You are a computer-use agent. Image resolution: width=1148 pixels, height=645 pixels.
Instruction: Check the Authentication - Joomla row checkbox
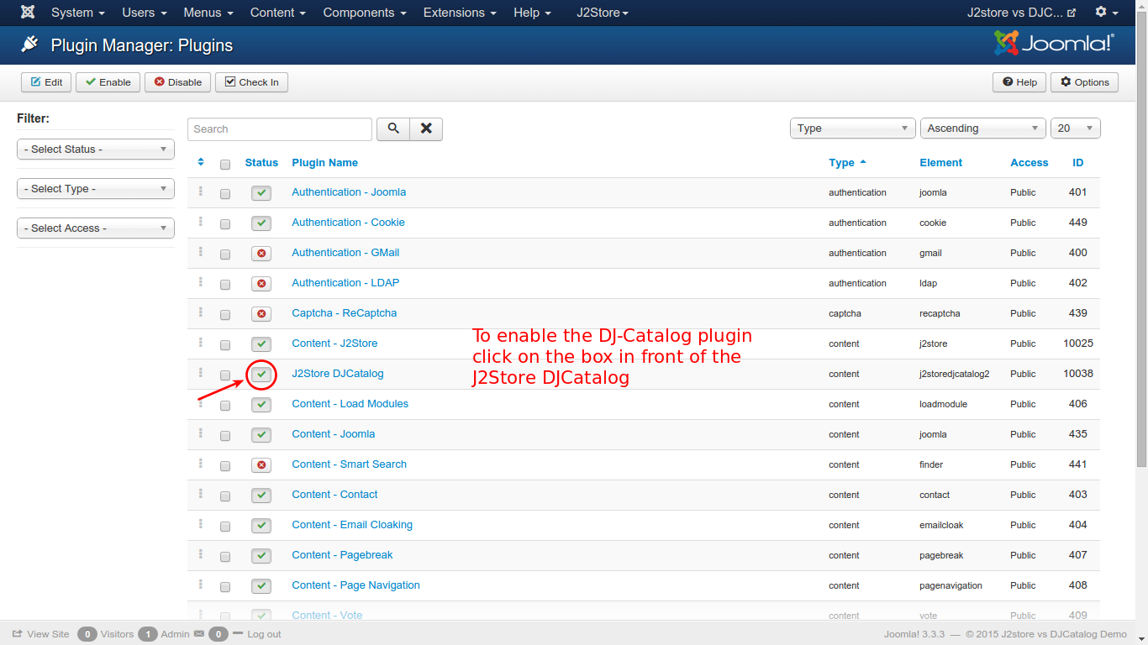(x=225, y=194)
